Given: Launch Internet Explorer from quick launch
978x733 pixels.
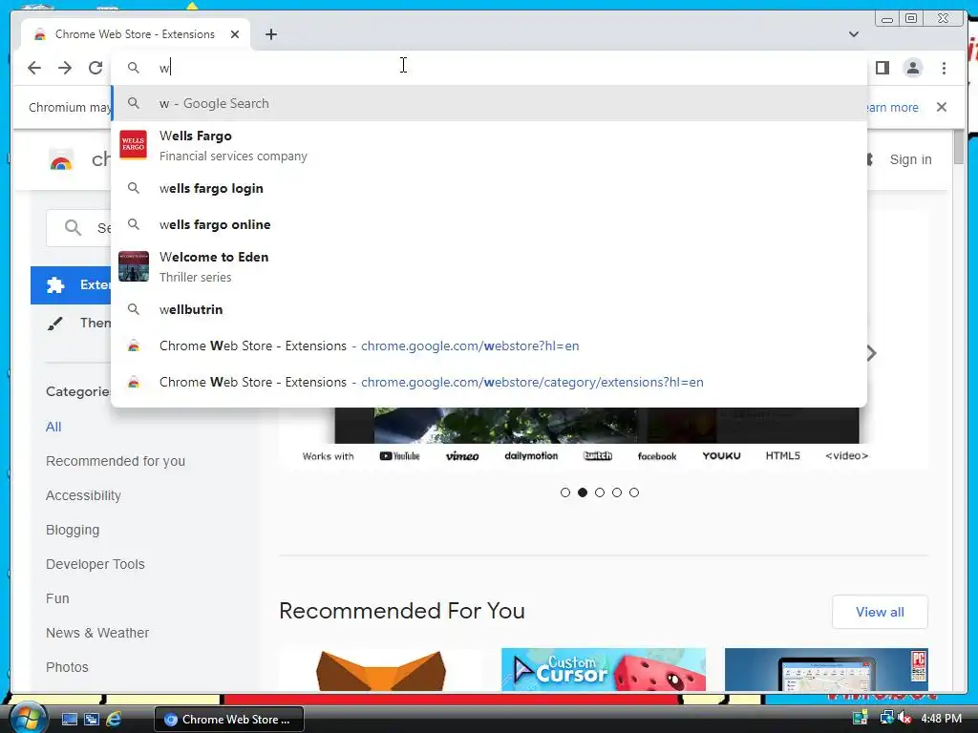Looking at the screenshot, I should (x=114, y=720).
